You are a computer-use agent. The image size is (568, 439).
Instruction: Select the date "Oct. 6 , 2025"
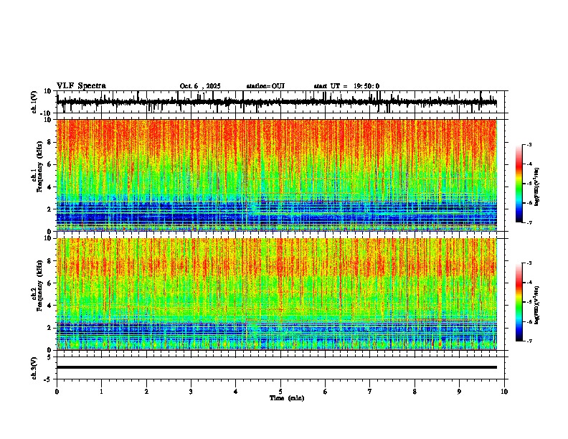pos(200,86)
